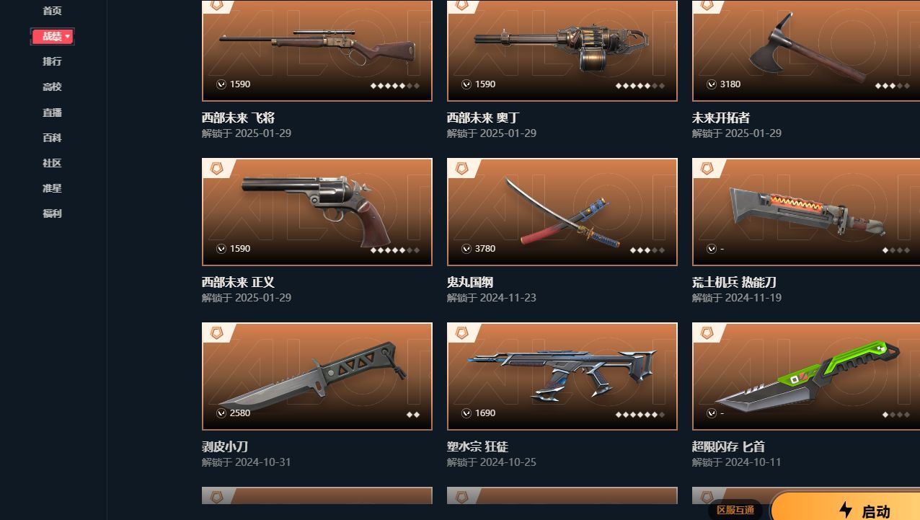Viewport: 920px width, 520px height.
Task: Open the 直播 live stream section
Action: (52, 112)
